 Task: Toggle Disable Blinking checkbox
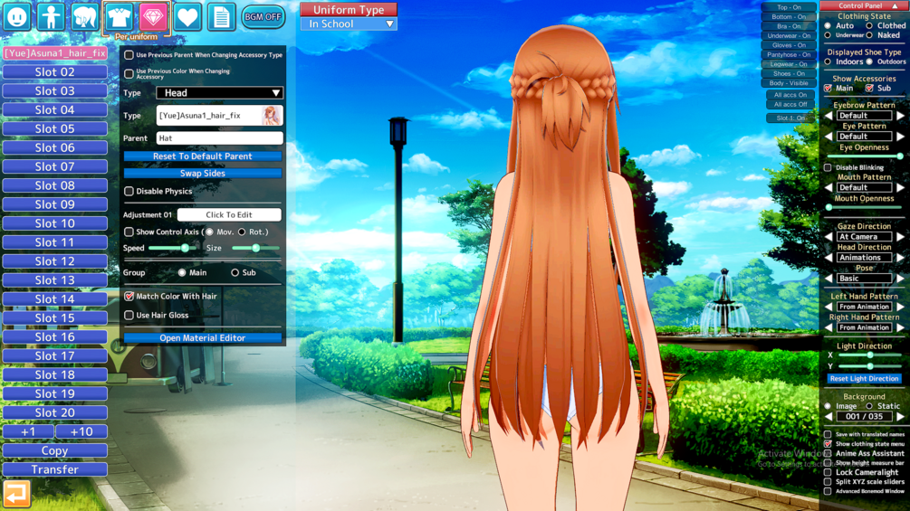point(828,167)
